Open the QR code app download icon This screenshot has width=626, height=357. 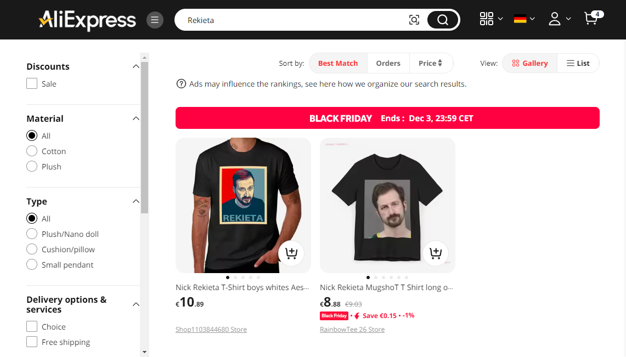486,19
